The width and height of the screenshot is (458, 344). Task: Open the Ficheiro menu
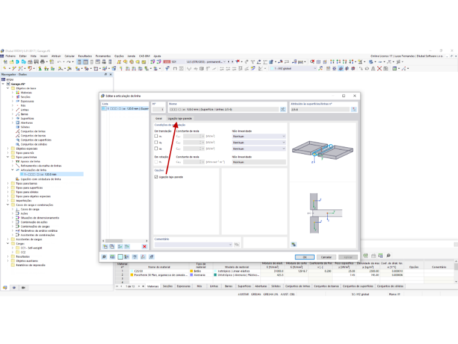pos(10,56)
